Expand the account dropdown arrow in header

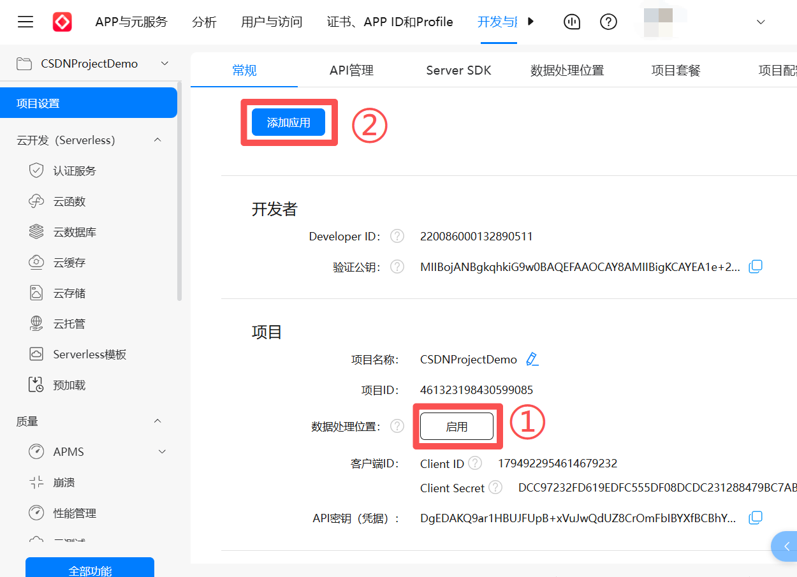[x=760, y=22]
